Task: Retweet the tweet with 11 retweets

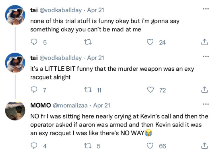Action: pyautogui.click(x=88, y=90)
